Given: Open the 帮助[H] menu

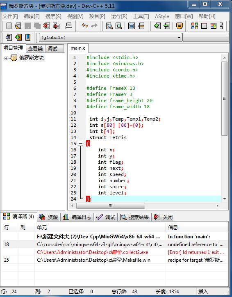Looking at the screenshot, I should [x=207, y=16].
